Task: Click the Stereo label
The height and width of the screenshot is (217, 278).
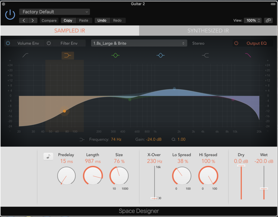Action: [198, 43]
